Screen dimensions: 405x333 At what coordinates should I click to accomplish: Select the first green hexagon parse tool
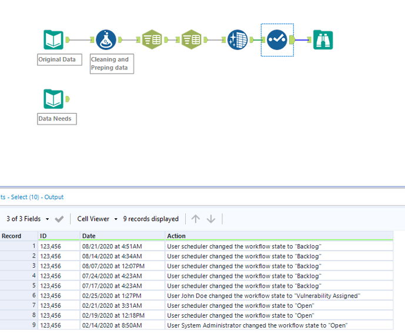152,40
